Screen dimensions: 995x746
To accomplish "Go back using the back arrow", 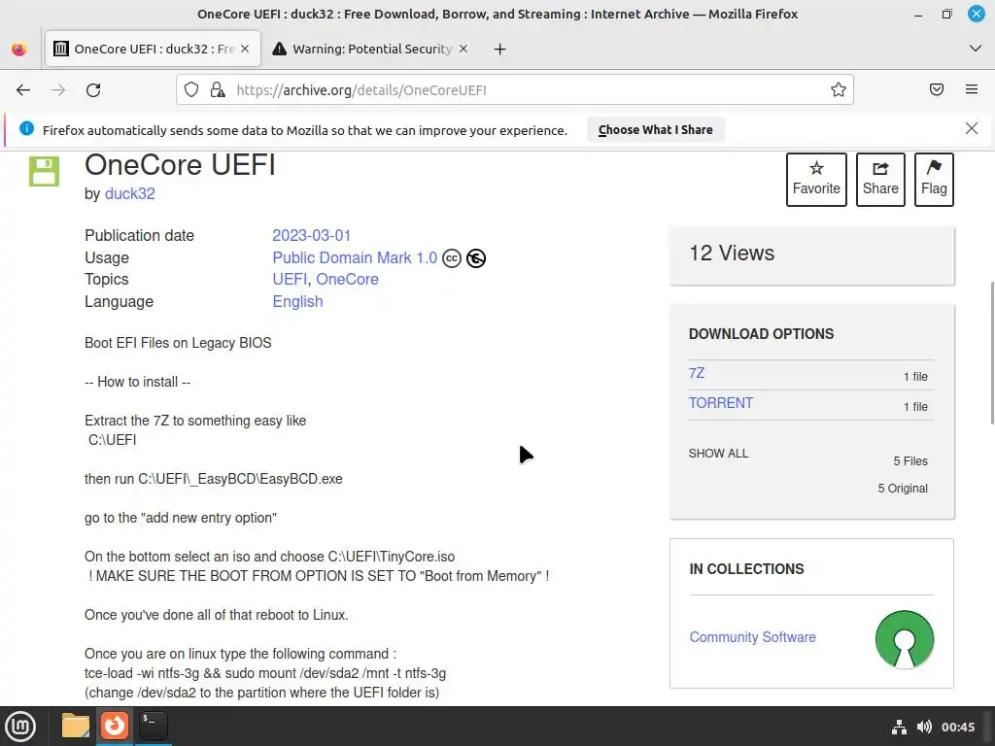I will point(23,90).
